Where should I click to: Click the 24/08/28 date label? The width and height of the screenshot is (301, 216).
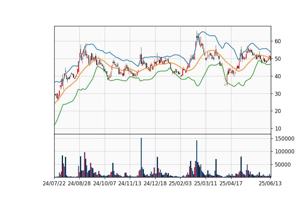[x=79, y=183]
